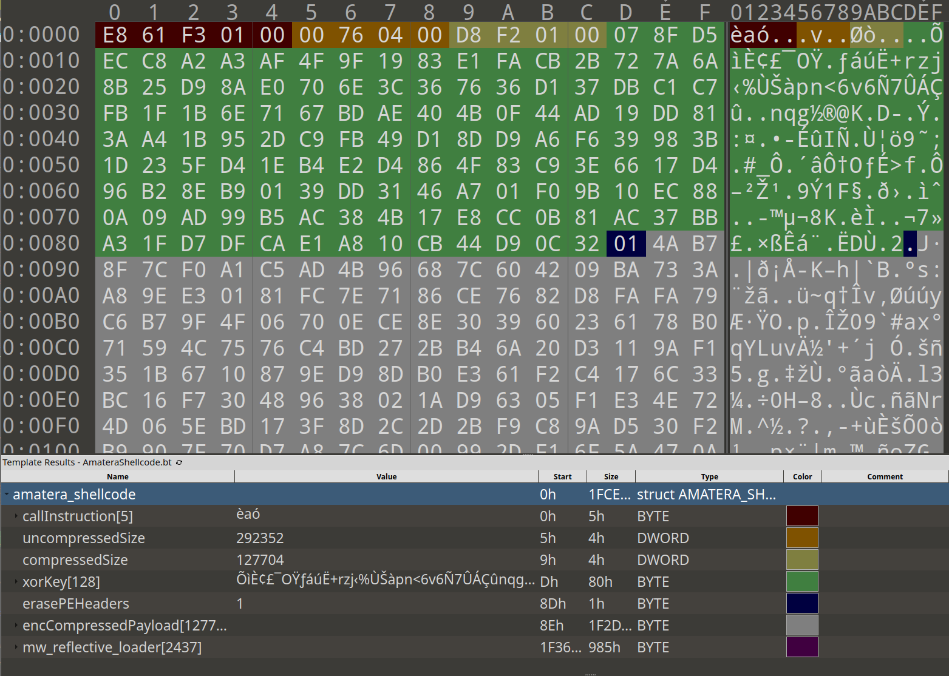Select byte 4A in row 0:0080
The image size is (949, 676).
click(x=665, y=244)
